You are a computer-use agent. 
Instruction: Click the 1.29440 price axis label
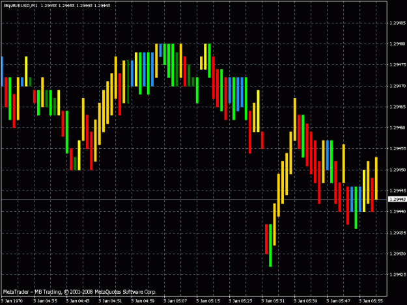click(398, 212)
